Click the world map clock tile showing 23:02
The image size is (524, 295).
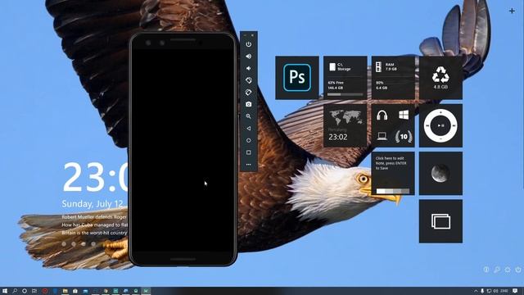(346, 125)
